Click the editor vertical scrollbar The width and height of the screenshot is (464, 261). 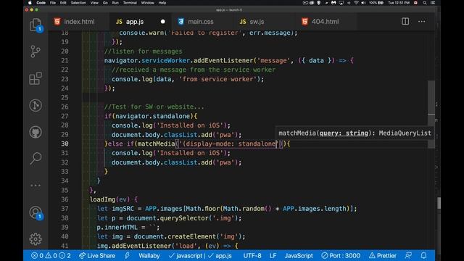431,114
